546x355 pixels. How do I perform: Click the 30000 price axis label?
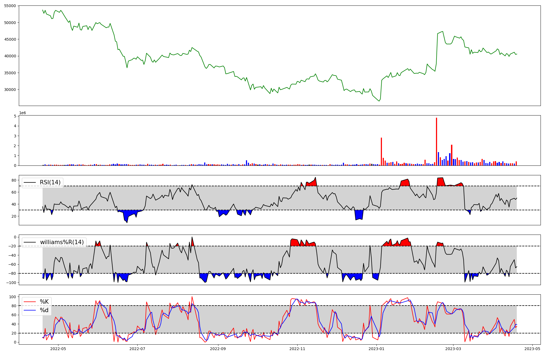click(x=10, y=90)
